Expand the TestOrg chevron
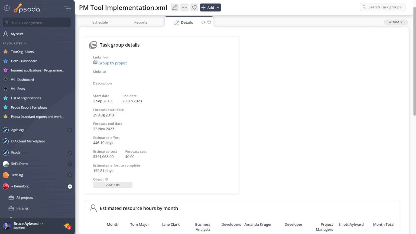 (x=70, y=175)
